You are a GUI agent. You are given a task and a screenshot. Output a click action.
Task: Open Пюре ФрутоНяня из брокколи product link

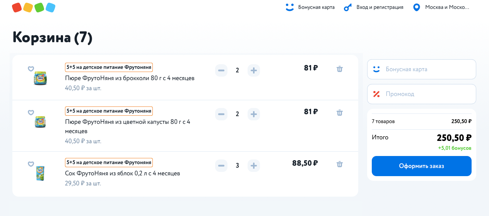[x=130, y=78]
